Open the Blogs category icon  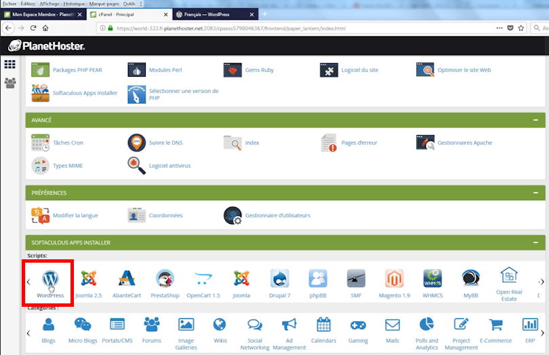point(48,325)
